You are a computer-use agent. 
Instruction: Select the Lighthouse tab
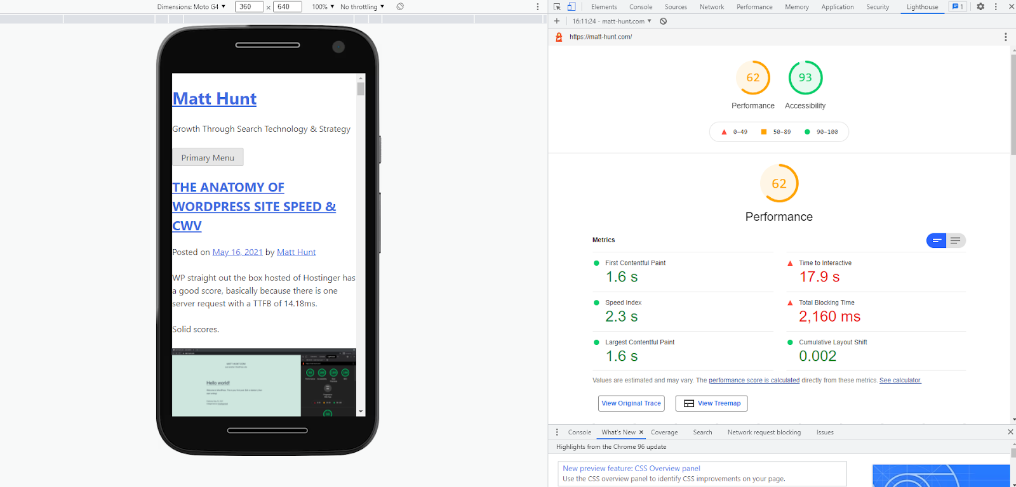click(x=922, y=6)
